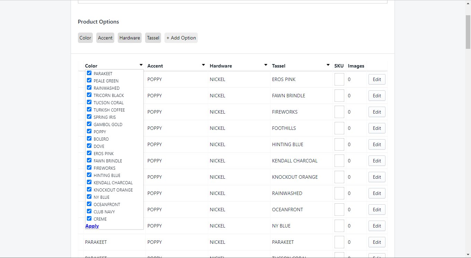Click the page vertical scrollbar thumb
471x258 pixels.
pos(468,32)
